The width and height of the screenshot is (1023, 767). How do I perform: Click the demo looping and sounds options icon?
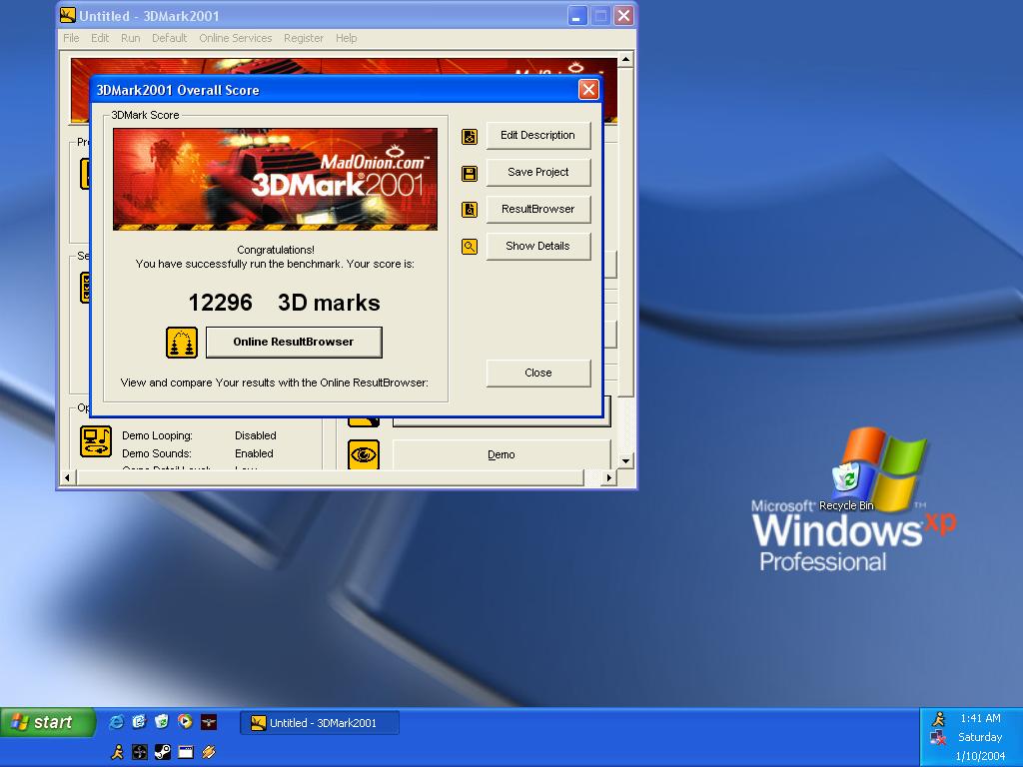pos(96,441)
